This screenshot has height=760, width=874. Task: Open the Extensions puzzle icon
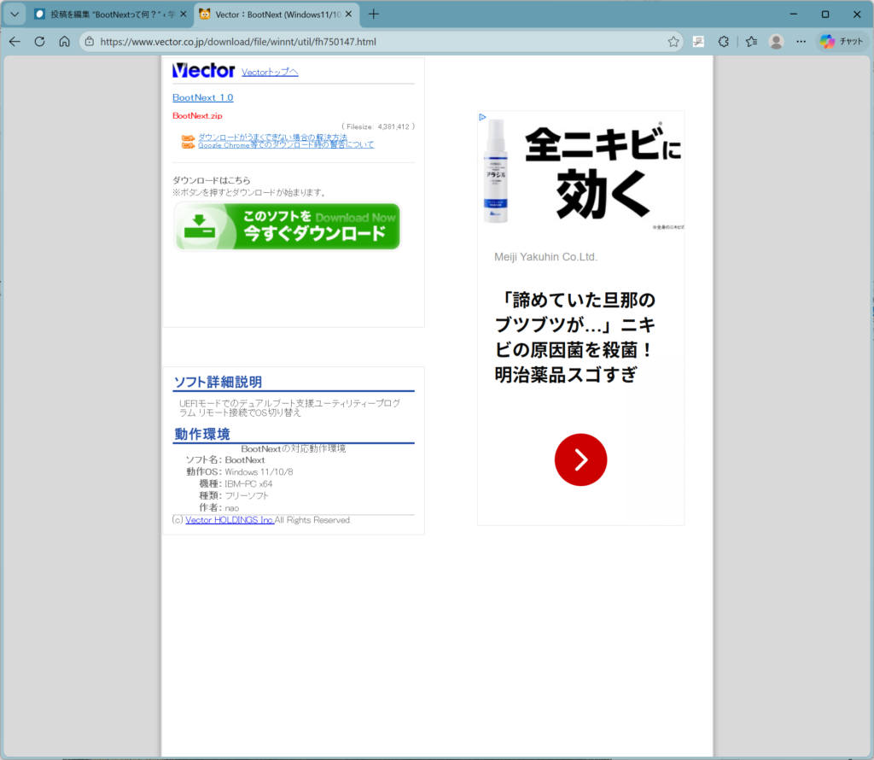click(723, 41)
